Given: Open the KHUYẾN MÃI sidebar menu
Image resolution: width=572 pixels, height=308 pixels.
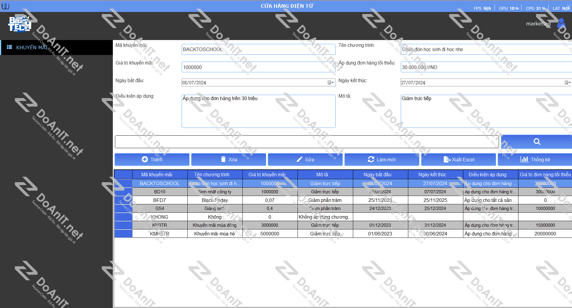Looking at the screenshot, I should (x=31, y=47).
